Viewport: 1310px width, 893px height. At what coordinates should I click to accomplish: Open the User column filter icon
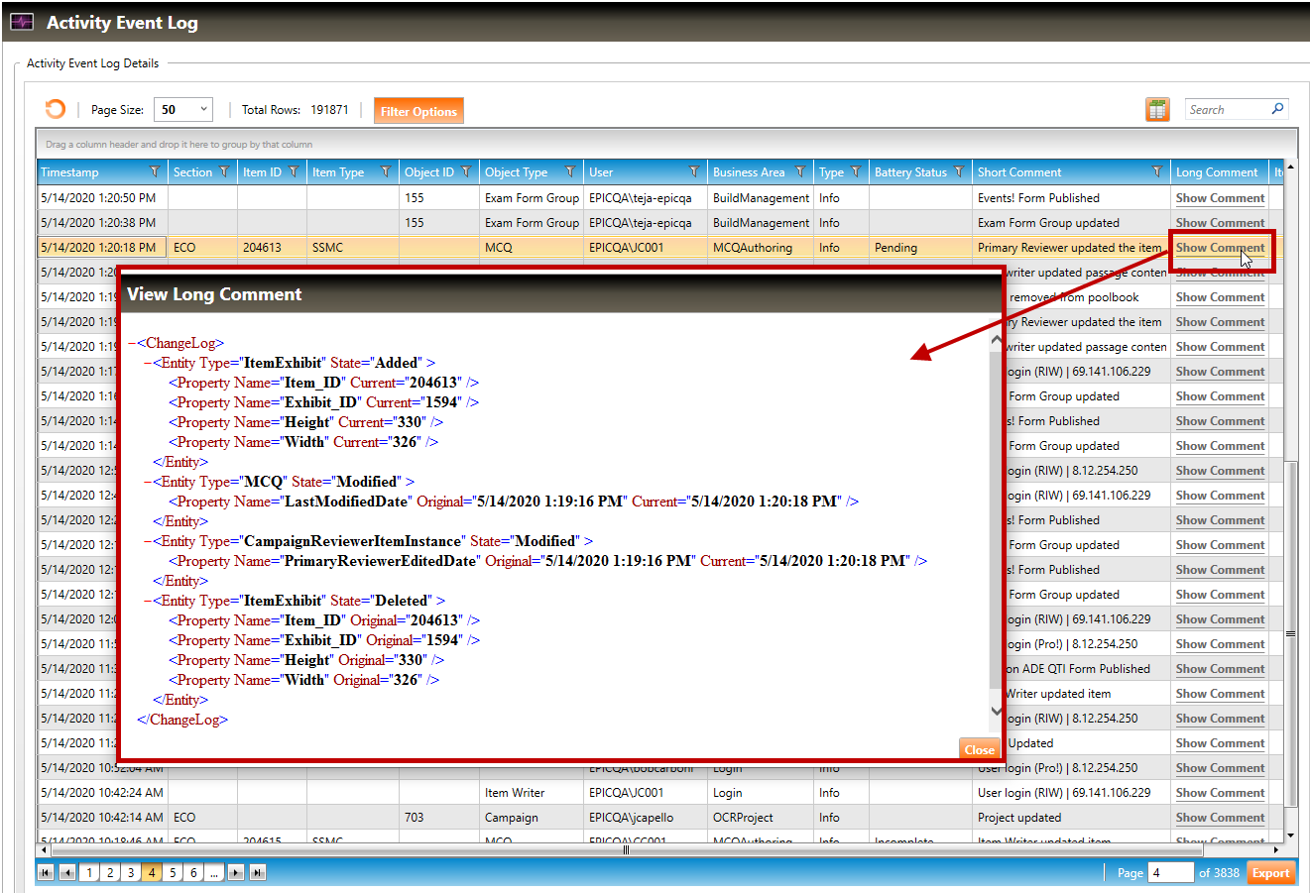point(694,172)
